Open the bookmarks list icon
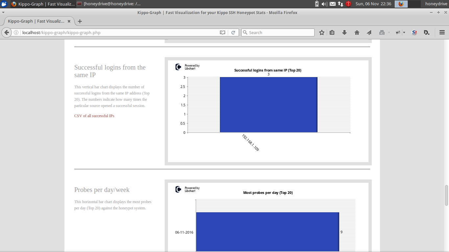The image size is (449, 252). point(332,32)
